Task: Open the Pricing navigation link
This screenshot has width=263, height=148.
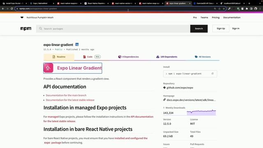Action: (215, 17)
